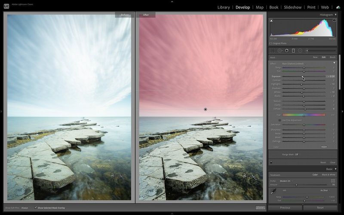The image size is (344, 215).
Task: Select the Spot Removal tool
Action: [279, 50]
